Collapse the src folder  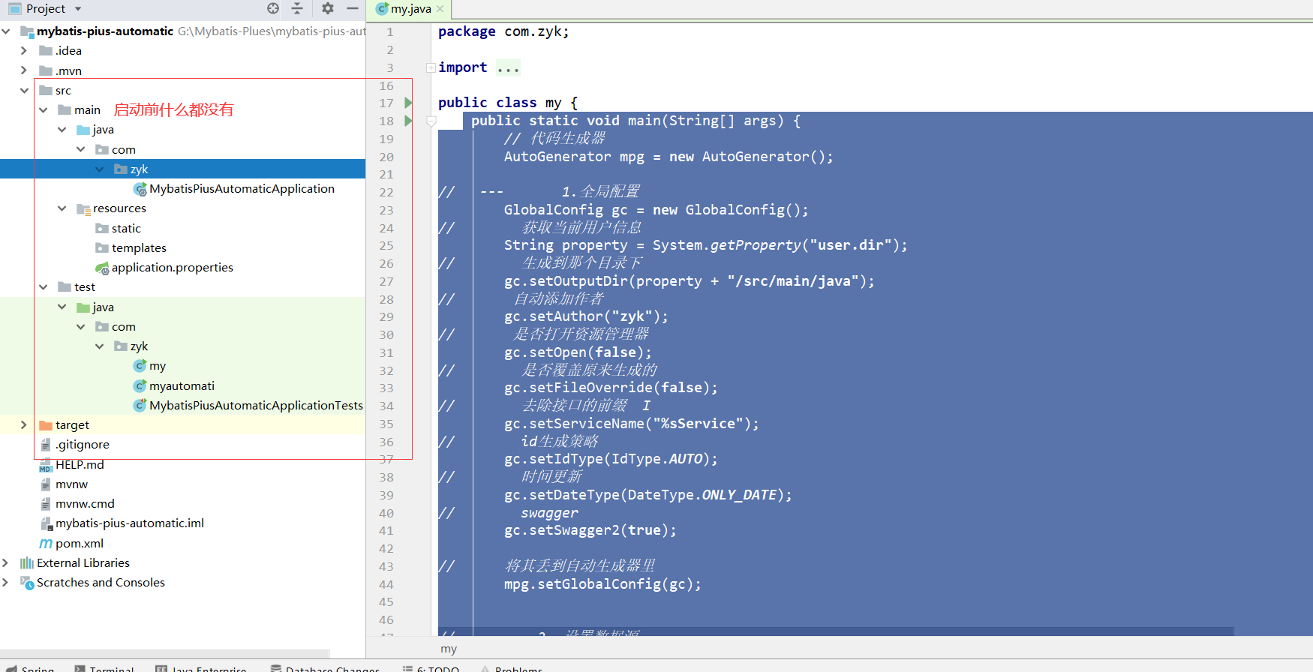pyautogui.click(x=24, y=90)
